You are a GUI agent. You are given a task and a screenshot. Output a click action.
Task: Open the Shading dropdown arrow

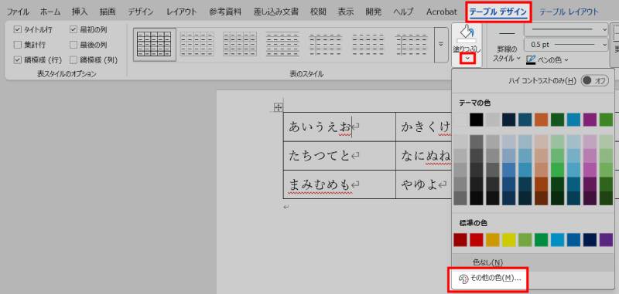pos(467,59)
